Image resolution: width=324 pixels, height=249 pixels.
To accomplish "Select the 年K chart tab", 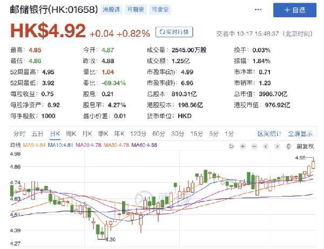I will click(119, 134).
